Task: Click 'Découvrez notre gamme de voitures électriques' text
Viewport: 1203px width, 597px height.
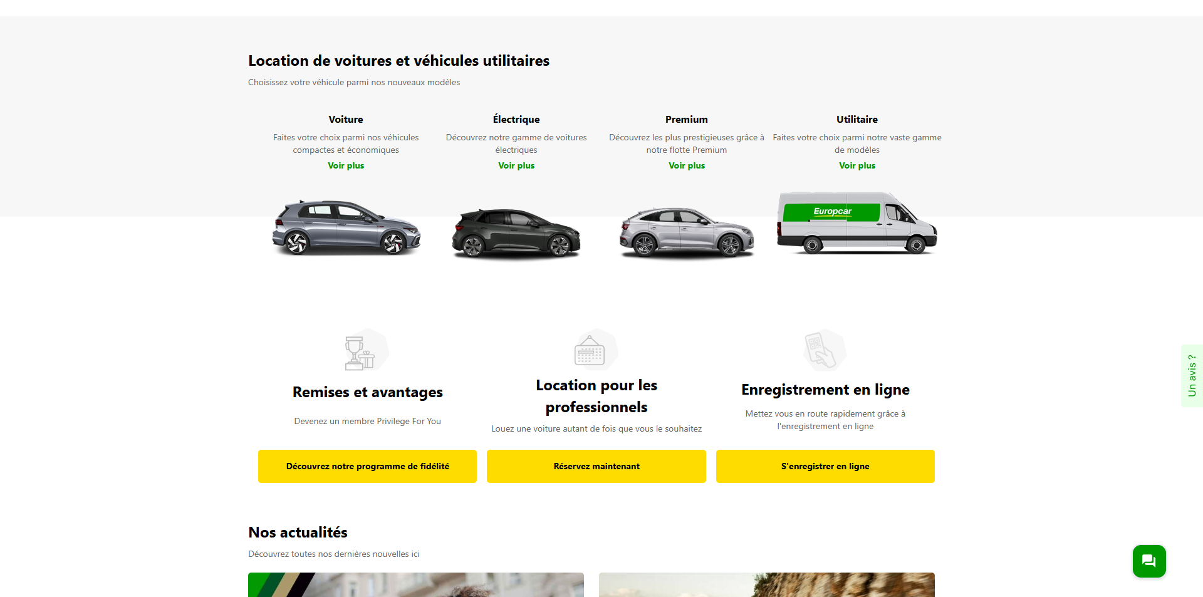Action: pyautogui.click(x=516, y=143)
